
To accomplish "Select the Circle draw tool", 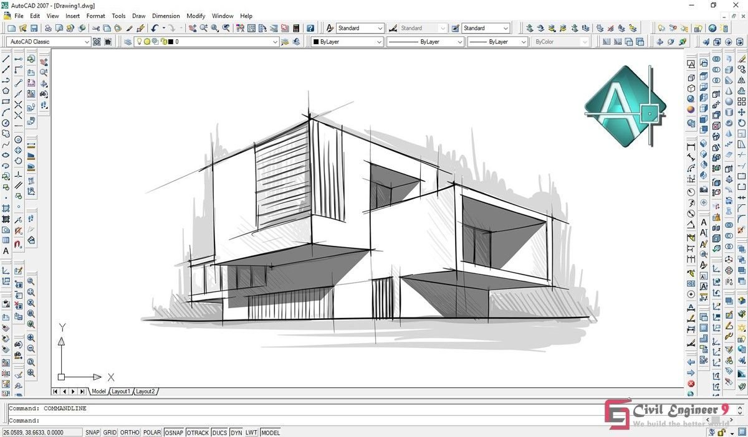I will (6, 123).
